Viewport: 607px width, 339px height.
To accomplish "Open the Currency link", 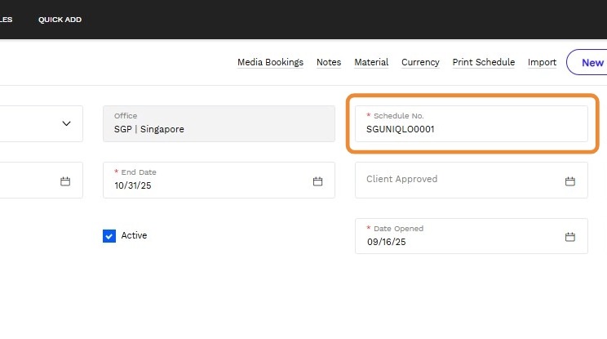I will [420, 62].
